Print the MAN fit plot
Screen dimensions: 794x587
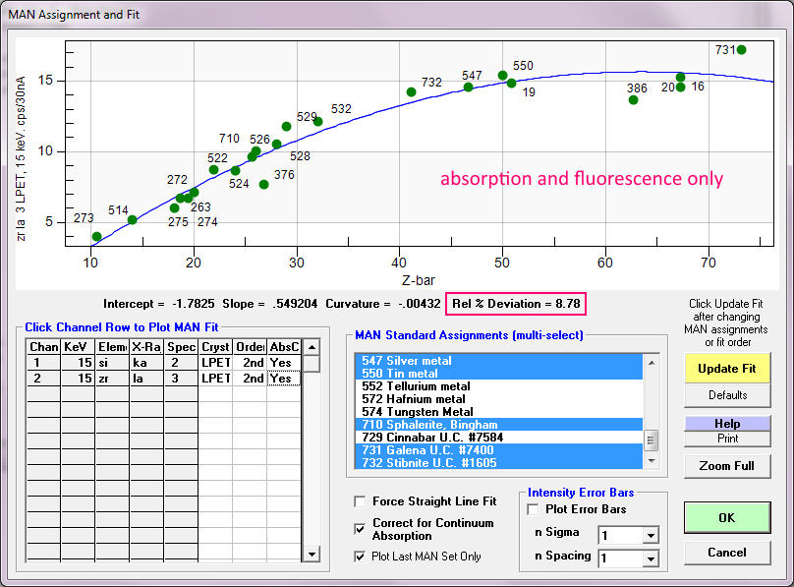[x=727, y=439]
